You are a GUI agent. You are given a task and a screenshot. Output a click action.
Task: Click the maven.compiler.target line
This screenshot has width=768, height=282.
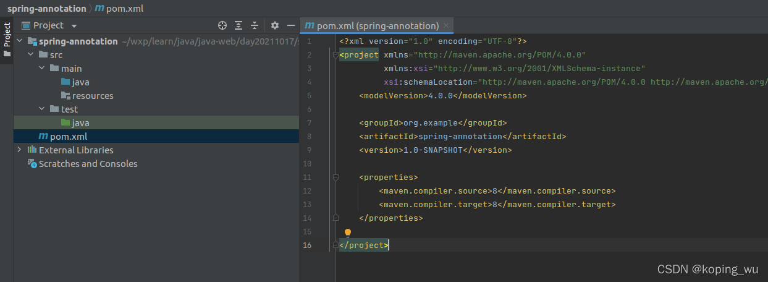pos(497,205)
